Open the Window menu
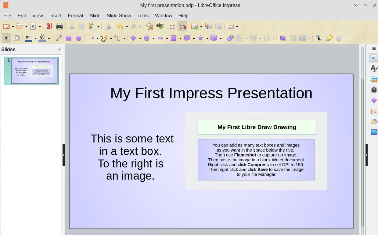Screen dimensions: 378x235 164,16
